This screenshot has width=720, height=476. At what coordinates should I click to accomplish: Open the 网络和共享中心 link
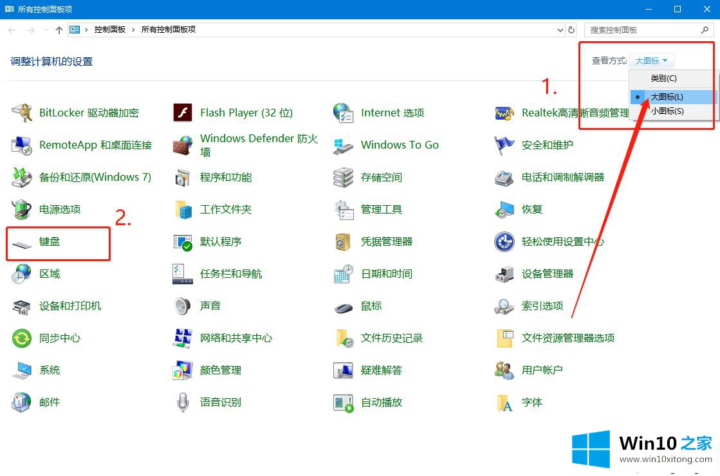click(236, 338)
